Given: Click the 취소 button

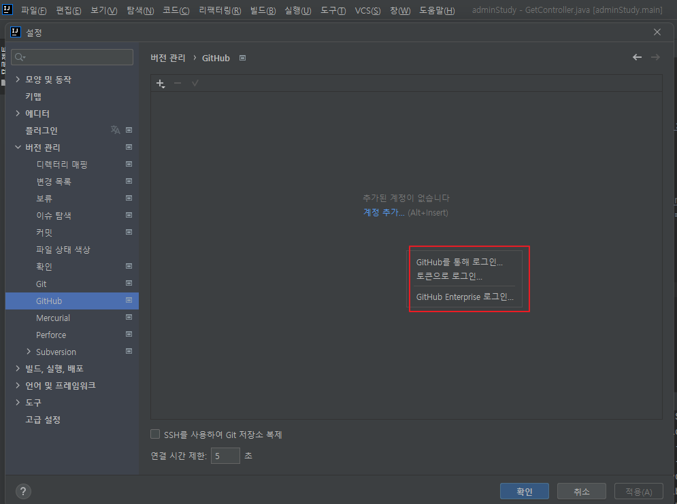Looking at the screenshot, I should (x=582, y=491).
